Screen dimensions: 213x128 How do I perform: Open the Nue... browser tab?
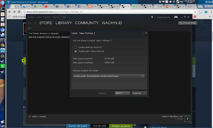click(x=191, y=6)
